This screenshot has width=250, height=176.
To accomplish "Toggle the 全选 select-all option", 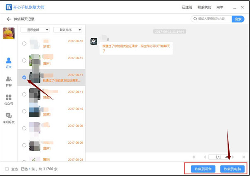I will click(7, 169).
